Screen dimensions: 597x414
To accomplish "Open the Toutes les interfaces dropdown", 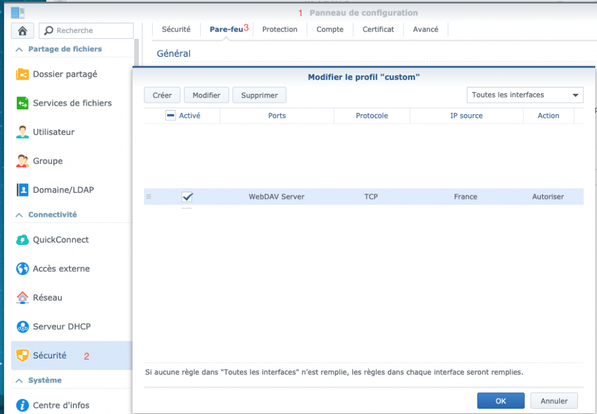I will pyautogui.click(x=524, y=95).
